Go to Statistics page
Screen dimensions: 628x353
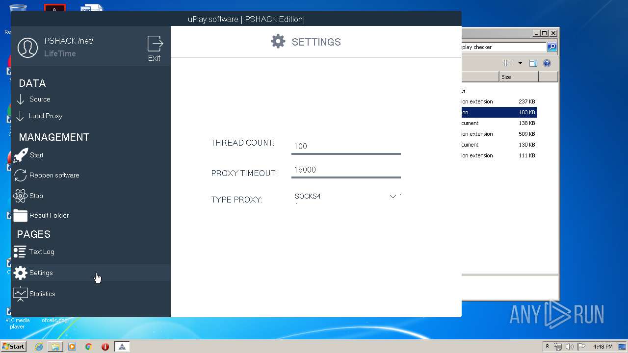pos(42,294)
